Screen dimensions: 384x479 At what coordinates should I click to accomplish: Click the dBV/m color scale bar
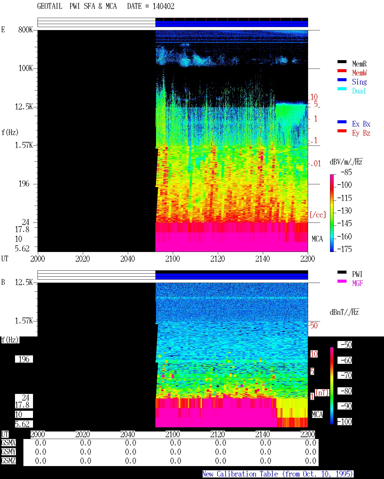coord(332,213)
